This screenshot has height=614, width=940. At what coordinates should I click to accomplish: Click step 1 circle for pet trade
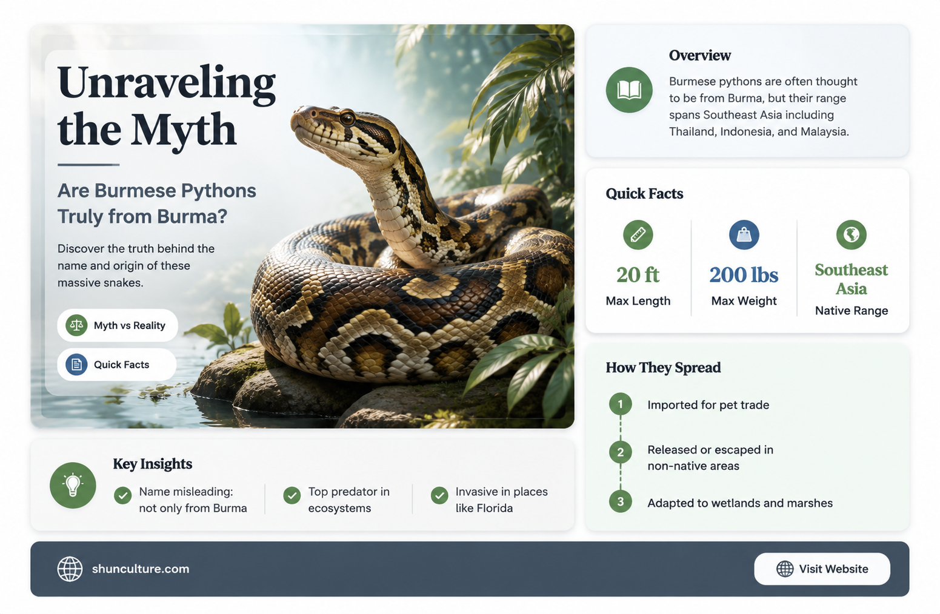620,404
